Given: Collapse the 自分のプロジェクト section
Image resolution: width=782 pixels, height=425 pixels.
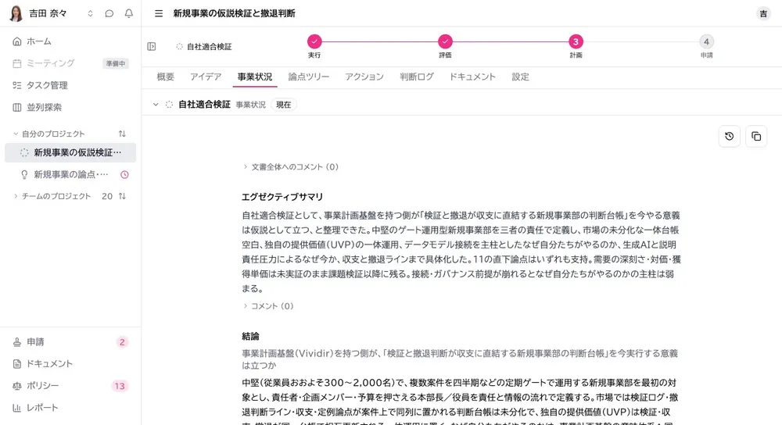Looking at the screenshot, I should (x=16, y=134).
